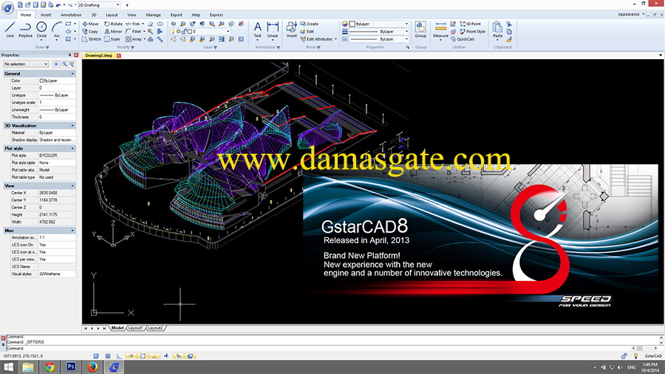665x374 pixels.
Task: Open the Annotation ribbon tab
Action: click(x=71, y=15)
